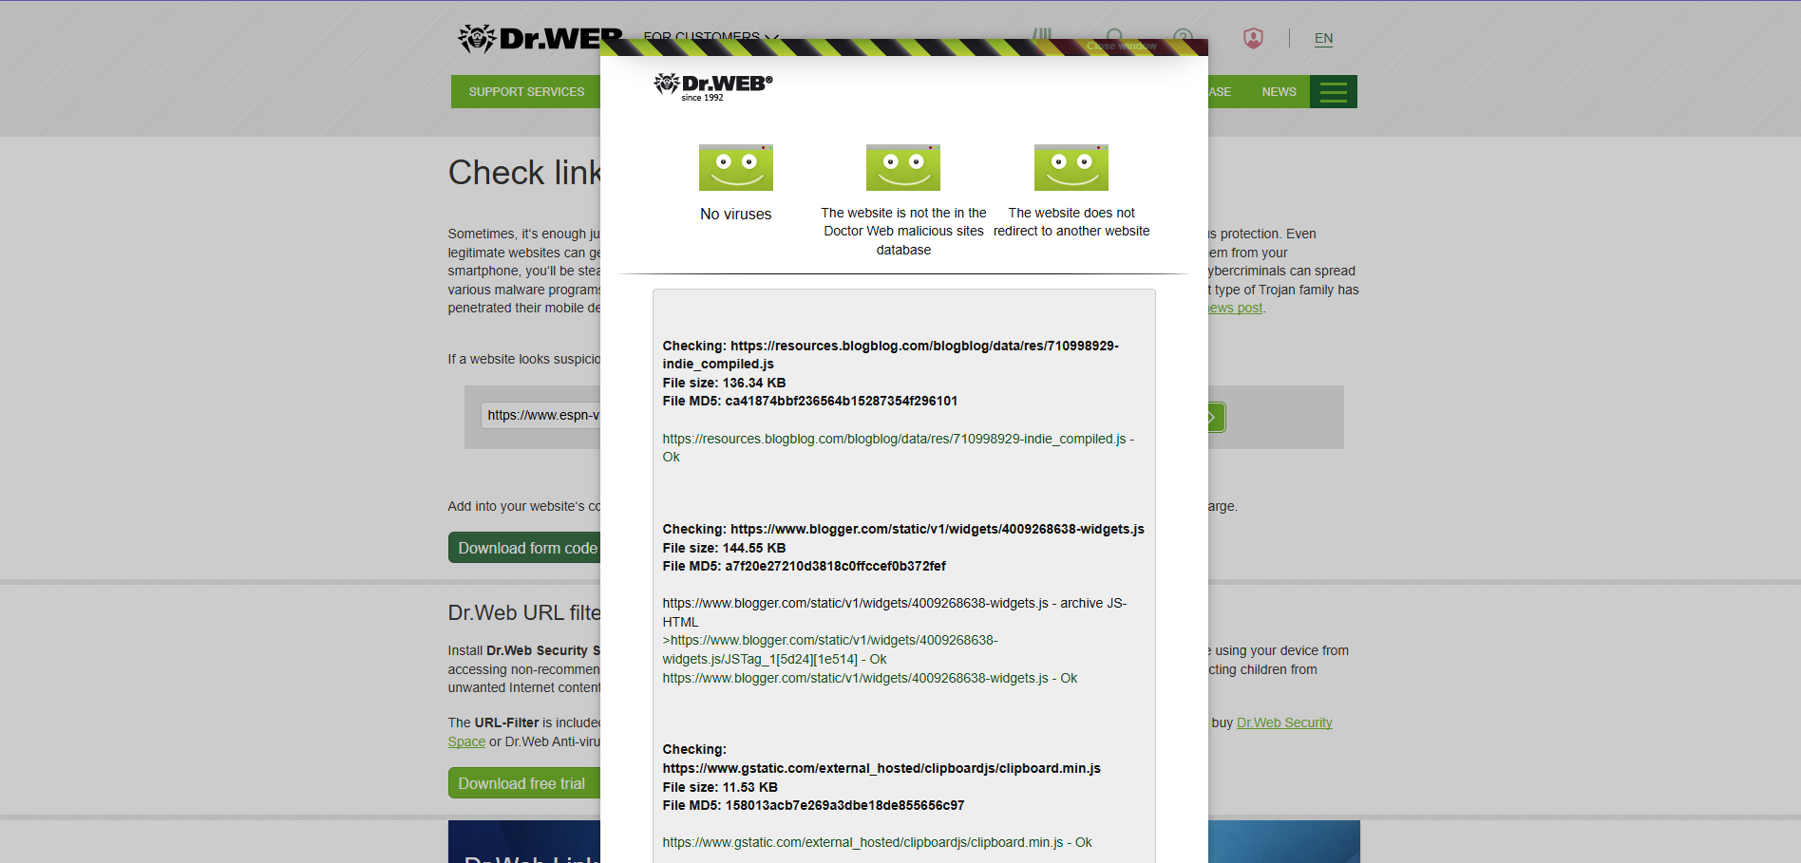Viewport: 1801px width, 863px height.
Task: Close the scan results popup window
Action: point(1122,46)
